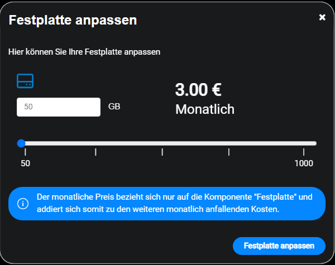Close the Festplatte anpassen dialog

tap(322, 17)
